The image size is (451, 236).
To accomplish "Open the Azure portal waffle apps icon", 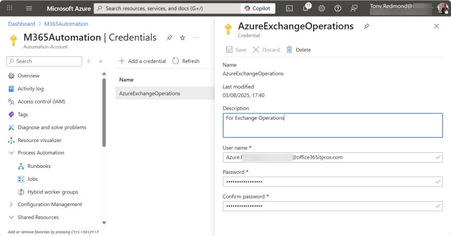I will pos(10,8).
